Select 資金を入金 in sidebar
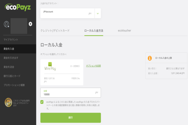Screen dimensions: 188x125 pos(18,49)
